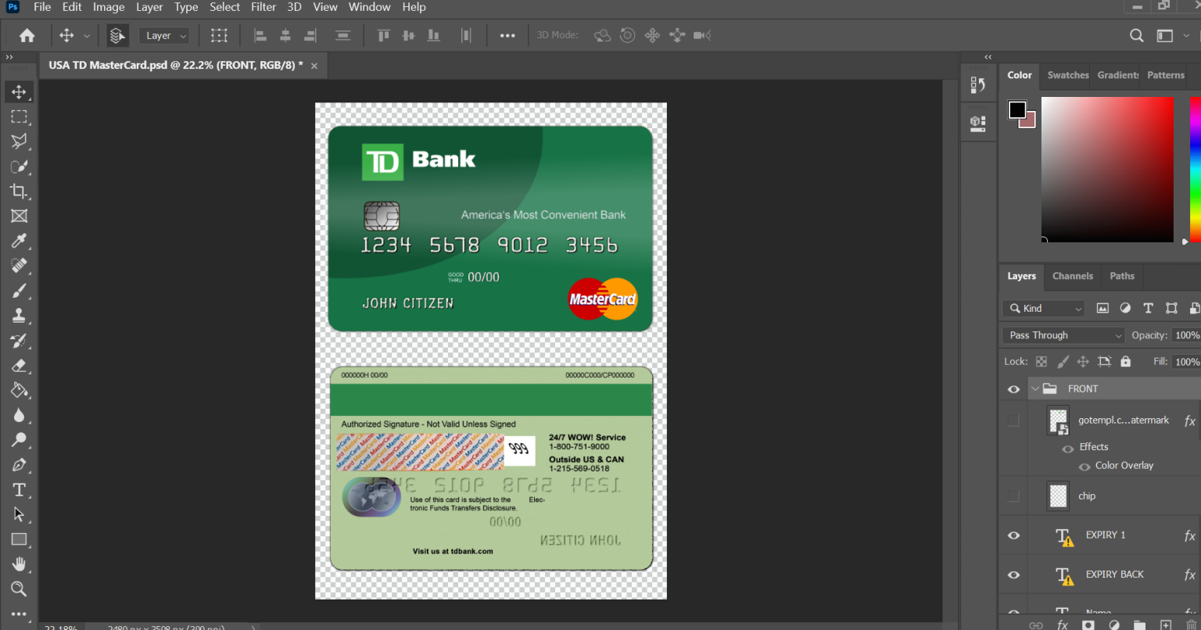Toggle Color Overlay effect visibility
Viewport: 1201px width, 630px height.
click(1084, 467)
